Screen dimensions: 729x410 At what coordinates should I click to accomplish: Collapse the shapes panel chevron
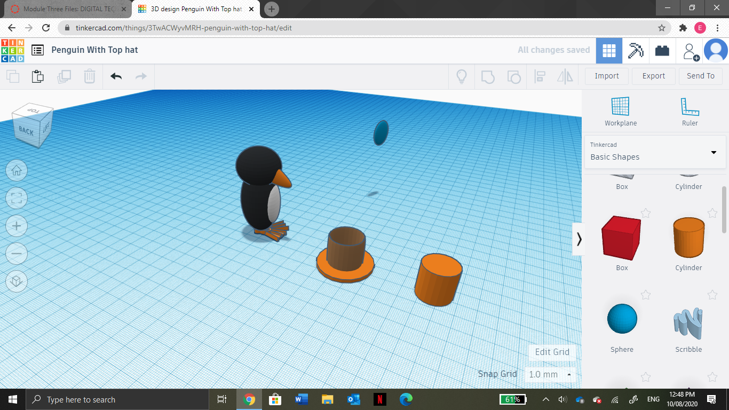point(579,239)
